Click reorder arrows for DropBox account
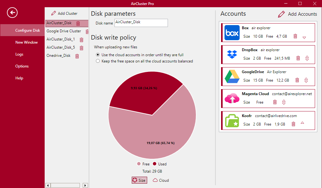Image resolution: width=322 pixels, height=188 pixels. coord(307,58)
